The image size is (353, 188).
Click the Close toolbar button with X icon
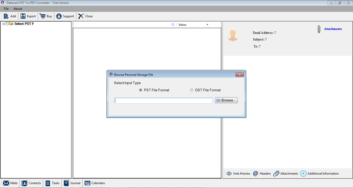click(x=85, y=16)
